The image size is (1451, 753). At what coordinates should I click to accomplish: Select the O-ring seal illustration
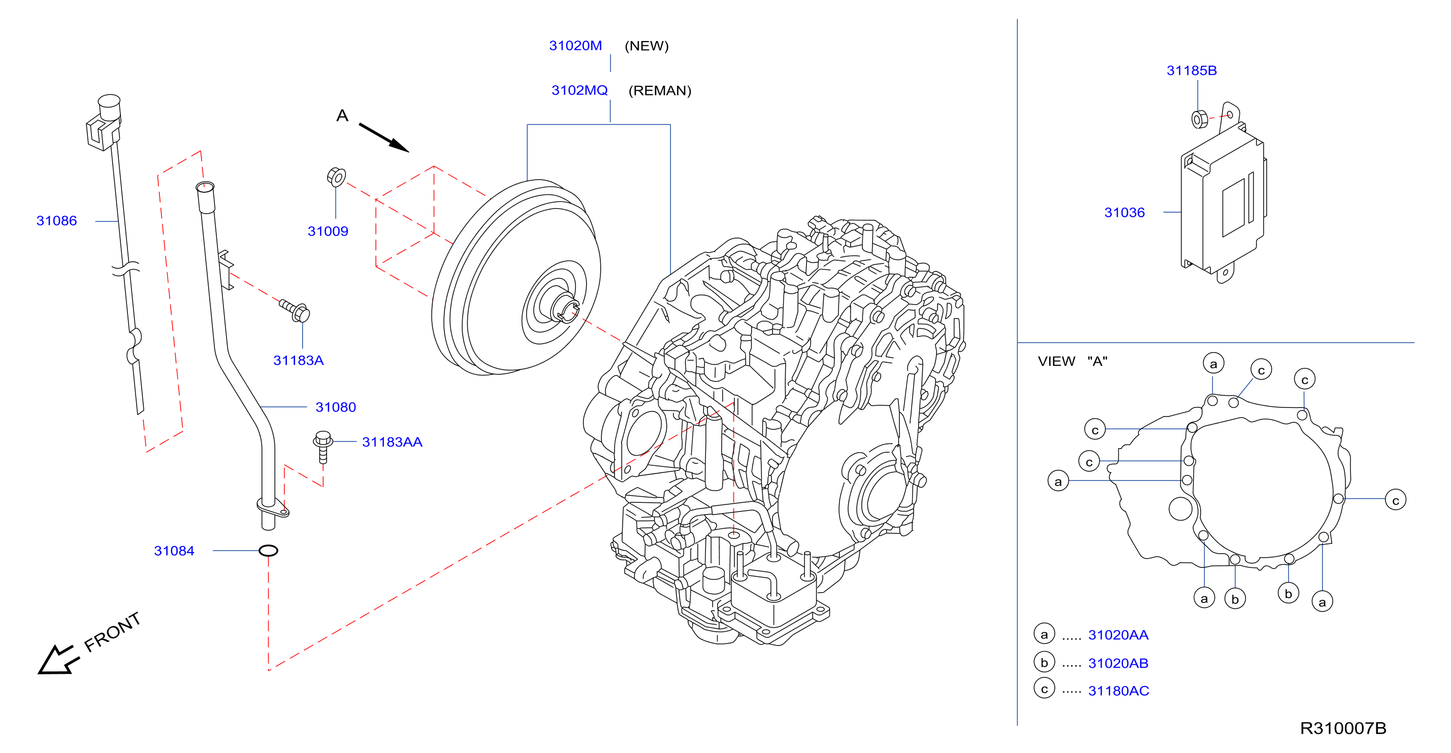[268, 551]
